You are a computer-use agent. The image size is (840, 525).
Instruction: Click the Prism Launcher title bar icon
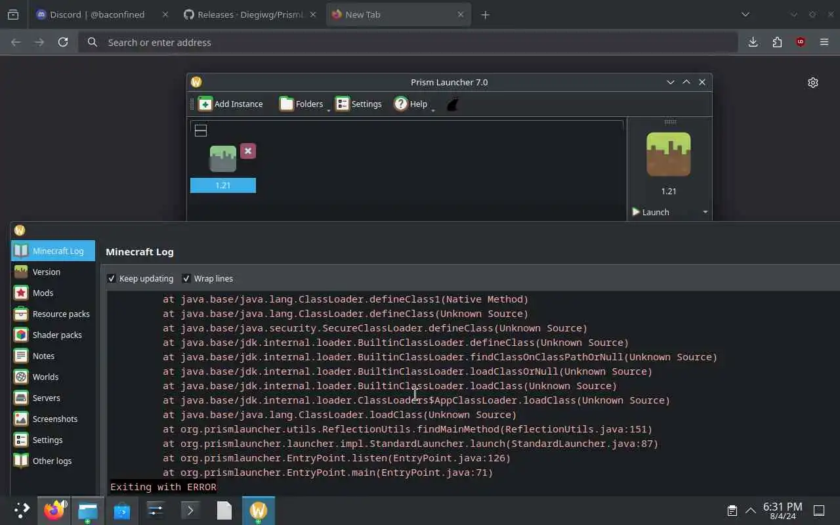(x=196, y=82)
